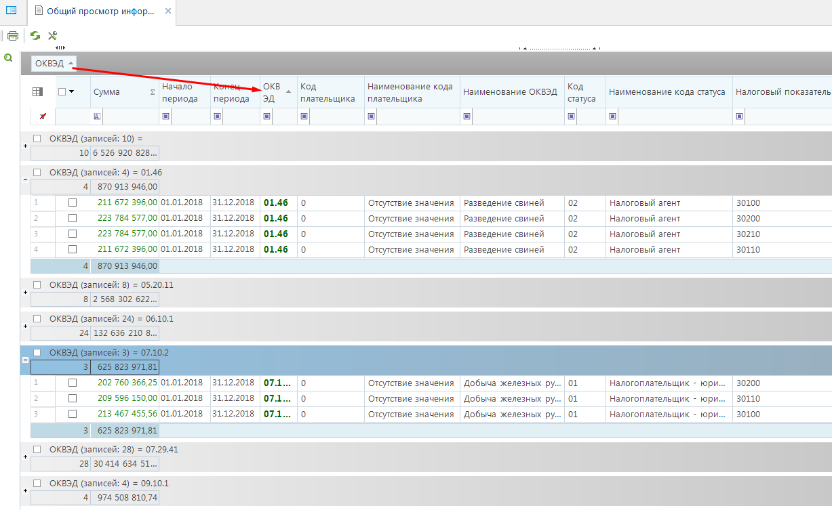Toggle the select-all checkbox in header
This screenshot has height=510, width=832.
tap(62, 92)
